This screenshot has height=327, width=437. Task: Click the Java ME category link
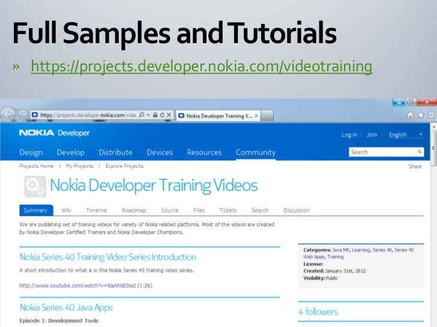pos(341,250)
